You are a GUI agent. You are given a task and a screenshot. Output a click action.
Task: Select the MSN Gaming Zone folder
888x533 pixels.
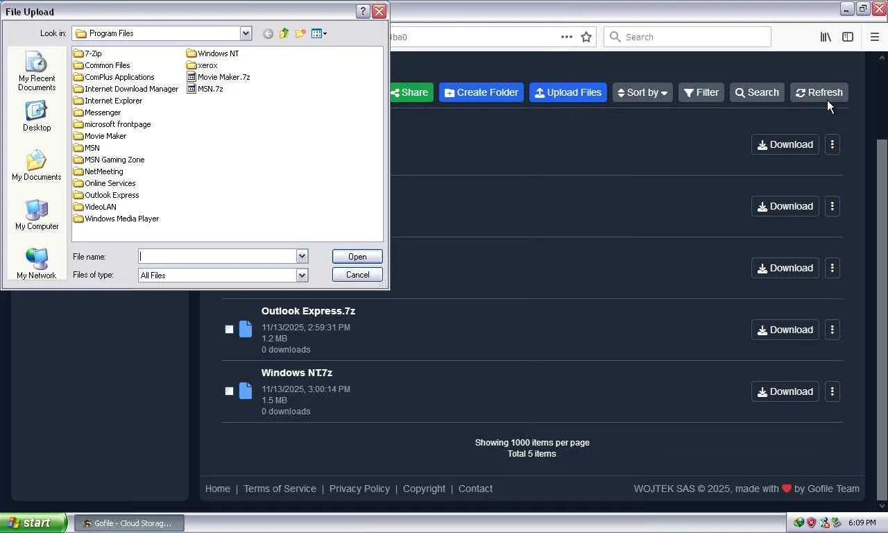click(109, 160)
